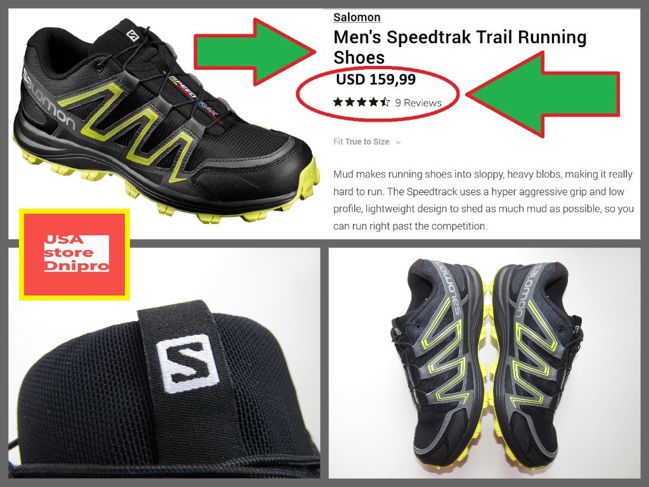
Task: Open the main Salomon shoe side-view image
Action: tap(165, 120)
